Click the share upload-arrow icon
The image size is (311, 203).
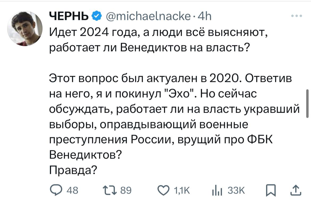coord(296,190)
